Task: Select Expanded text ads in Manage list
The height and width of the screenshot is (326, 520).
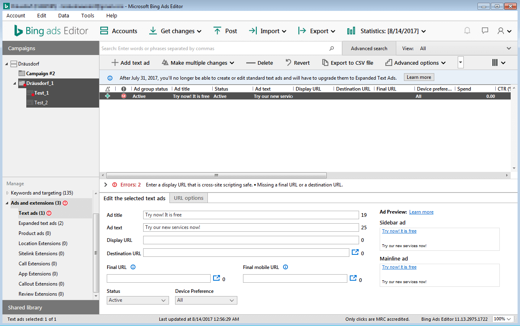Action: [x=41, y=223]
